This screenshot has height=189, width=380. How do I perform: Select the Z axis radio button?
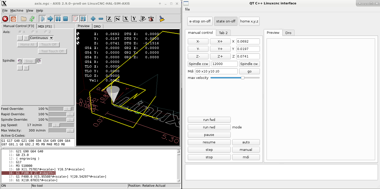tap(46, 32)
